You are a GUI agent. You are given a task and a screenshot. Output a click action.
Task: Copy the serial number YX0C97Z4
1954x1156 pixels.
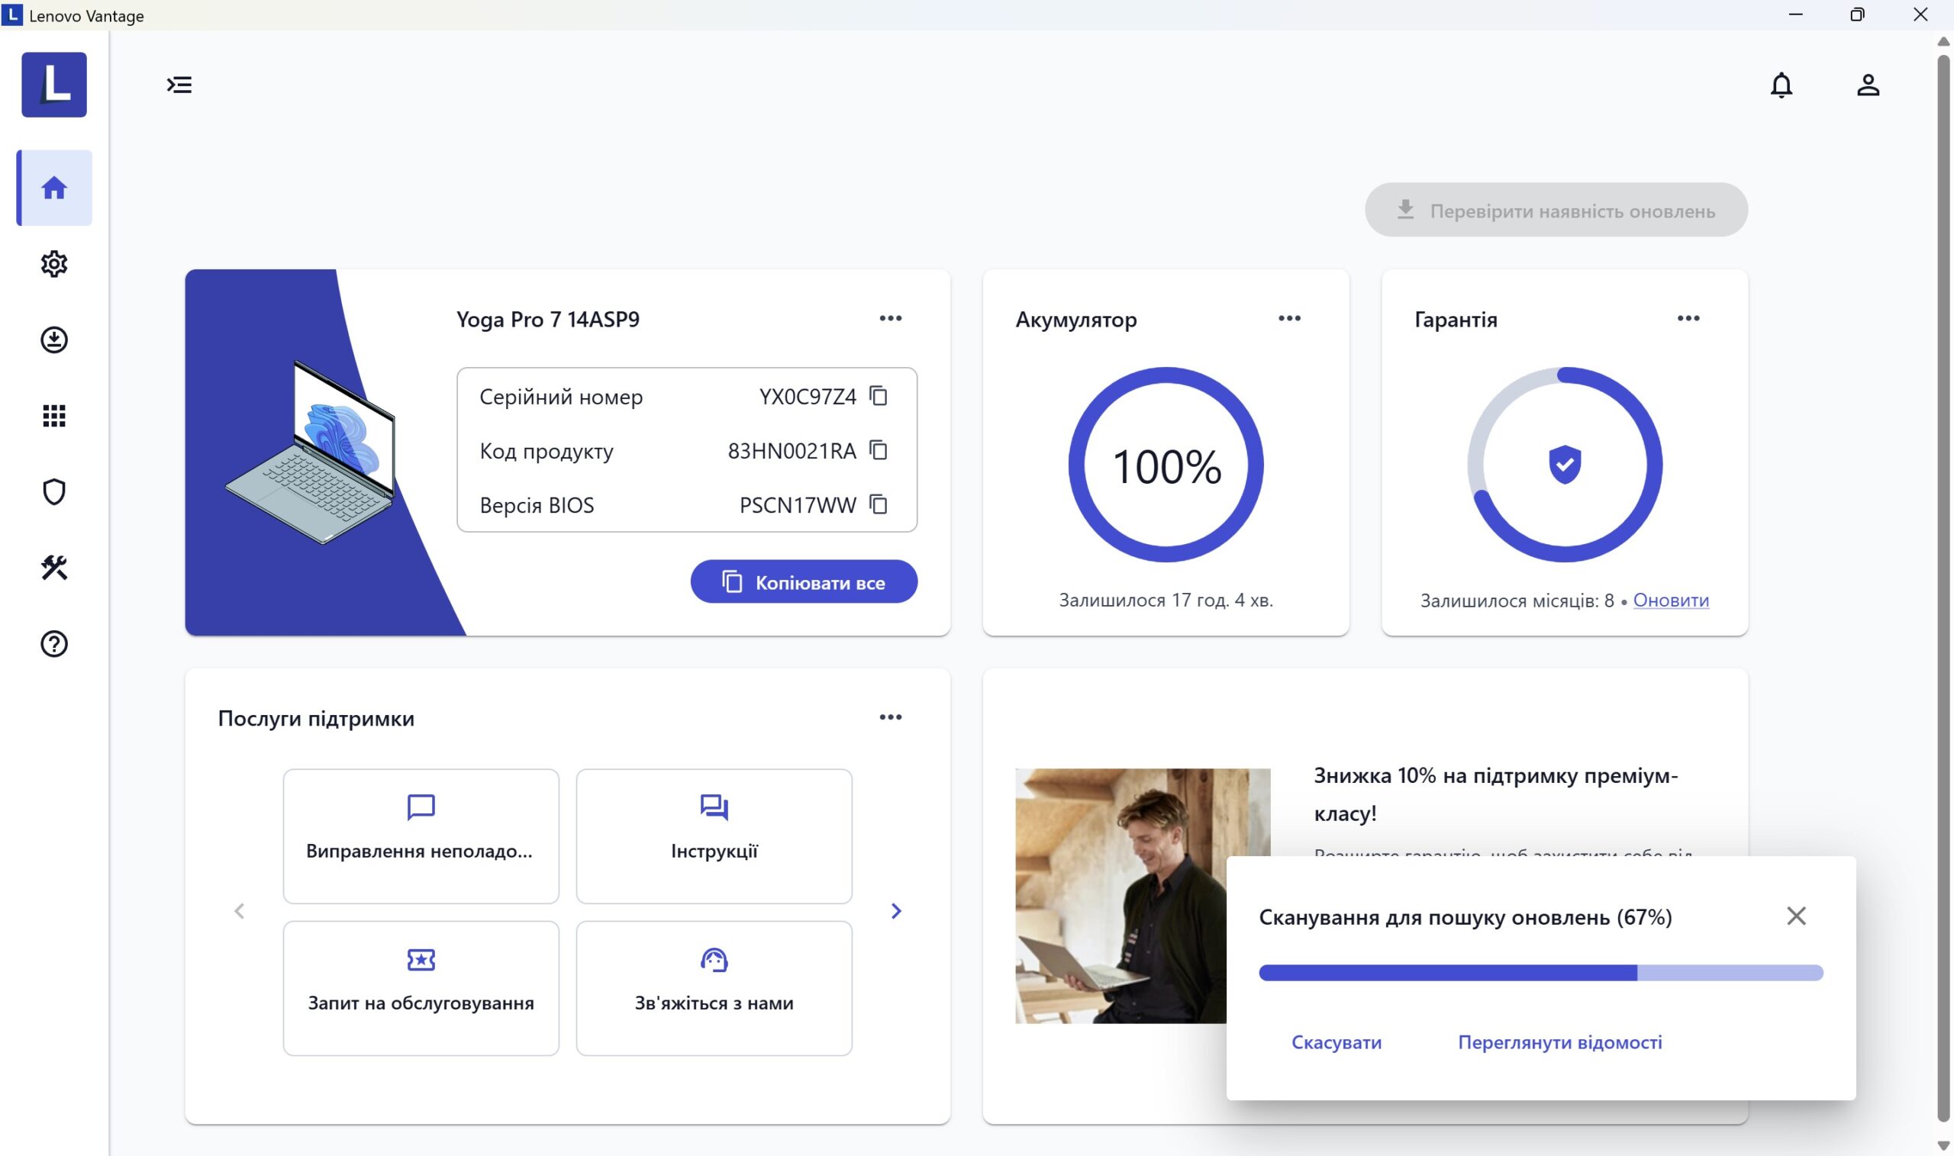(878, 397)
